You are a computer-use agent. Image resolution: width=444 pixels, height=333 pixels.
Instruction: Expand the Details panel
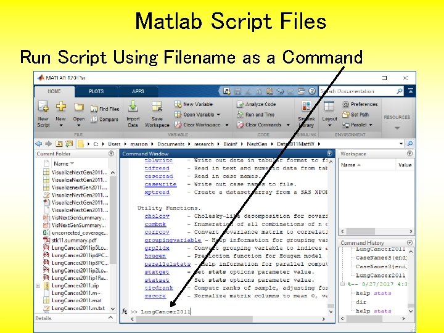110,318
